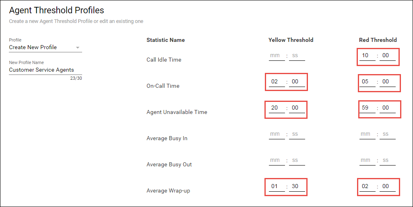Click On-Call Time red minutes field

(x=367, y=82)
